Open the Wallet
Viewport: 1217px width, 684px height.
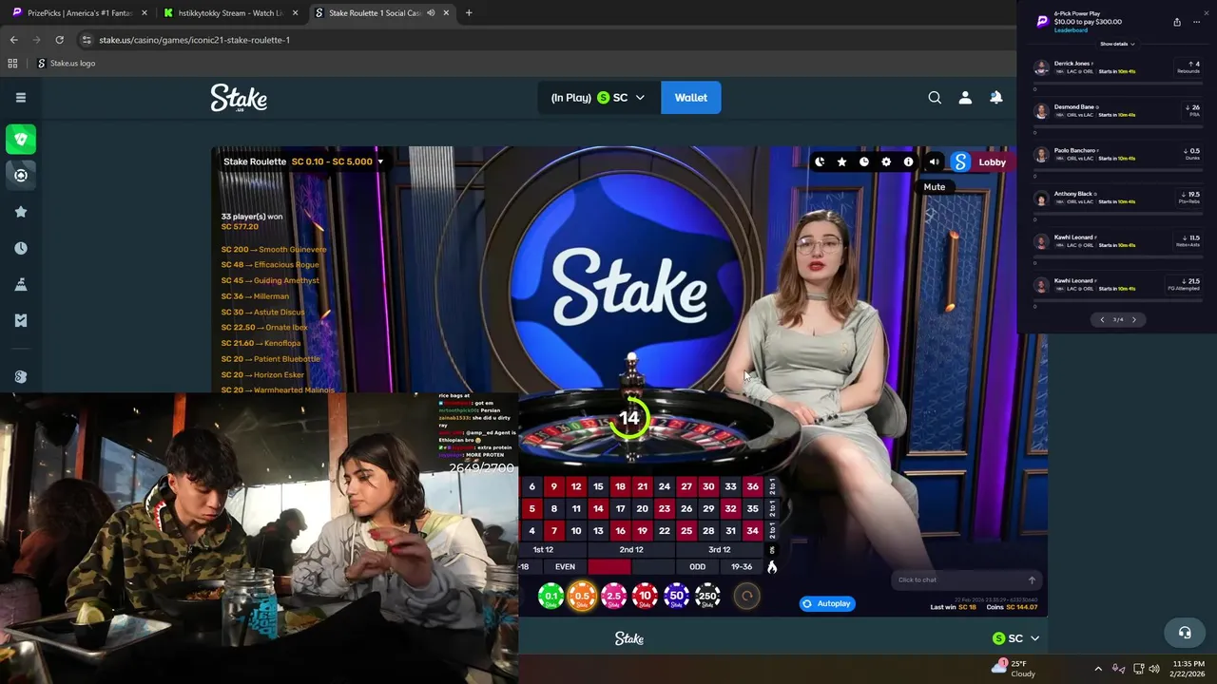pos(690,97)
